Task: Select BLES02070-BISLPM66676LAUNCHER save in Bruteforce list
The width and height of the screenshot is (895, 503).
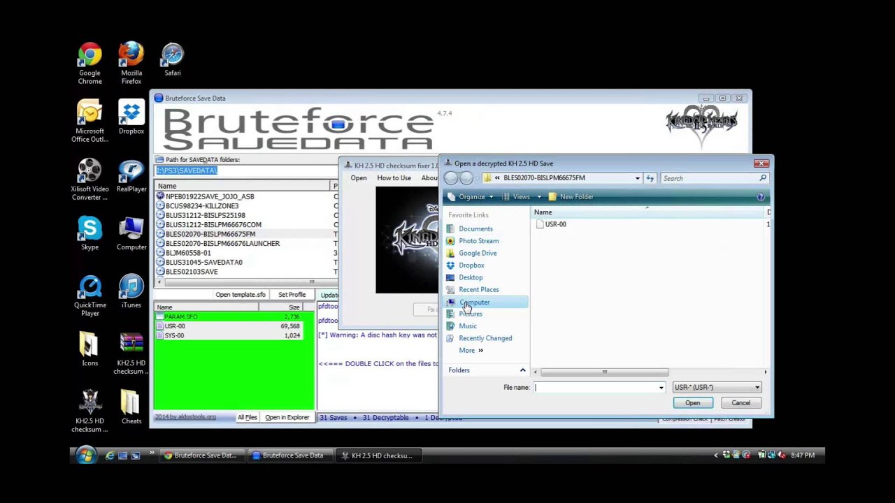Action: click(x=222, y=244)
